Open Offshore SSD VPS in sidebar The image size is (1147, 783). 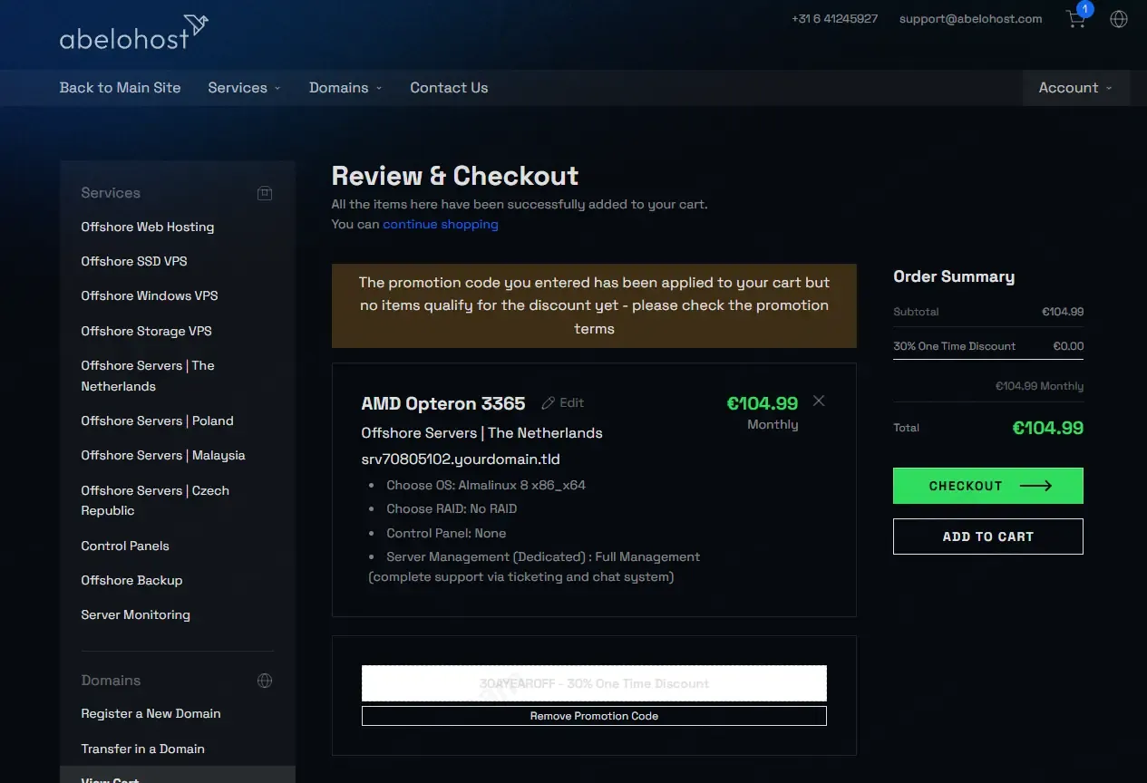click(134, 261)
